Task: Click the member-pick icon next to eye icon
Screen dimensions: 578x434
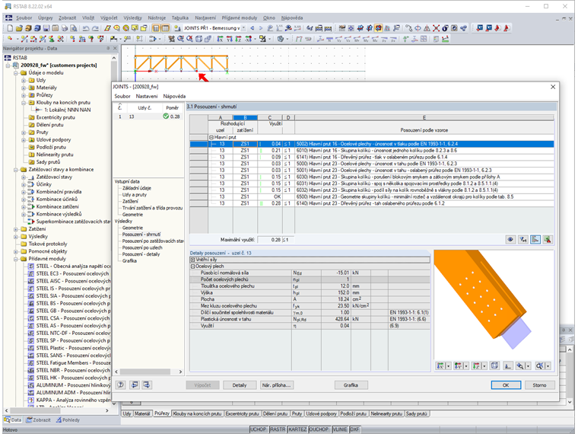Action: click(x=522, y=240)
